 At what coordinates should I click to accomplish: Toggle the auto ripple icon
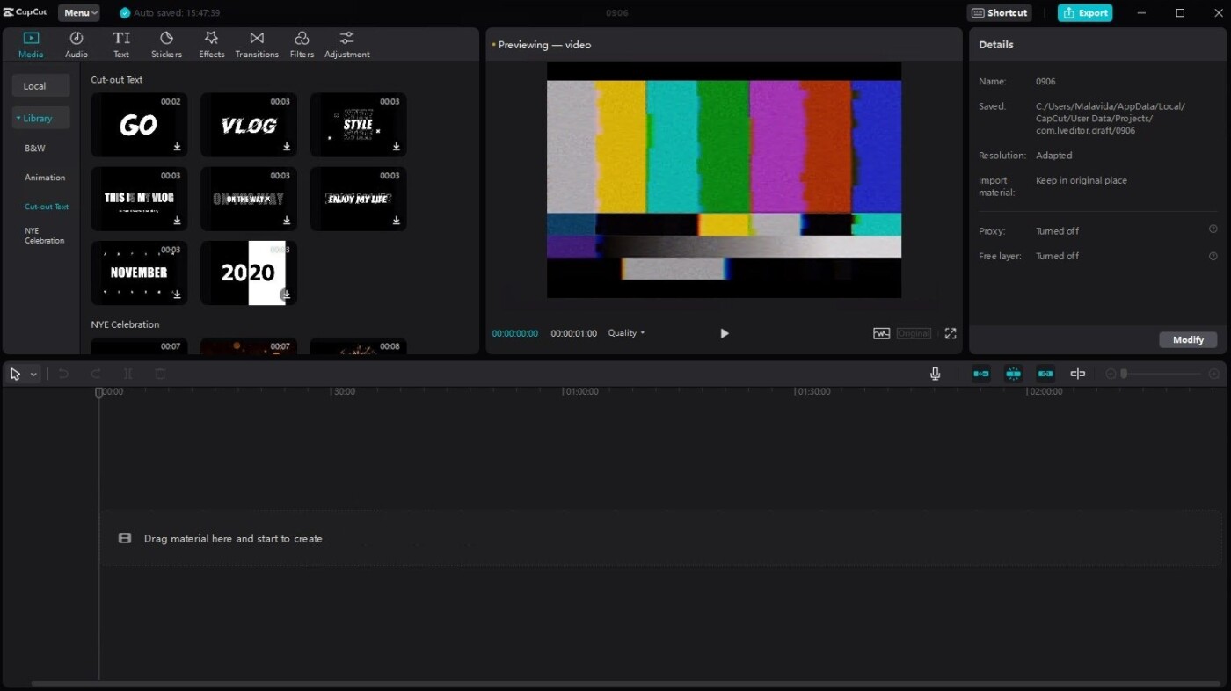[1013, 374]
